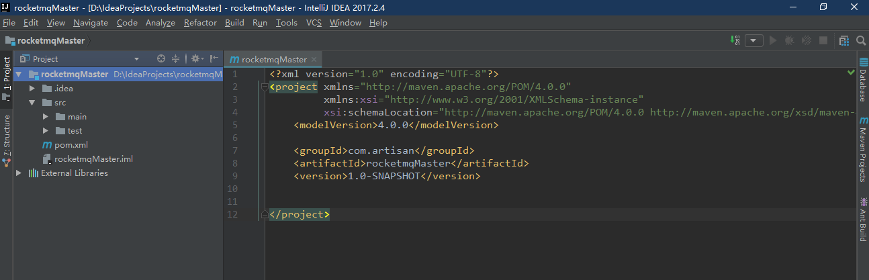869x280 pixels.
Task: Click the modelVersion 4.0.0 line
Action: [x=396, y=125]
